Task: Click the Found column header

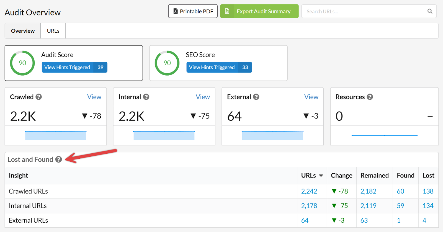Action: pyautogui.click(x=406, y=176)
